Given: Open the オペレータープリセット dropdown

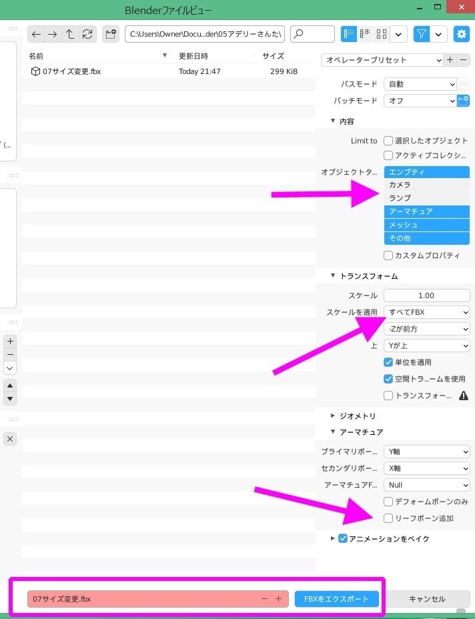Looking at the screenshot, I should (x=382, y=60).
